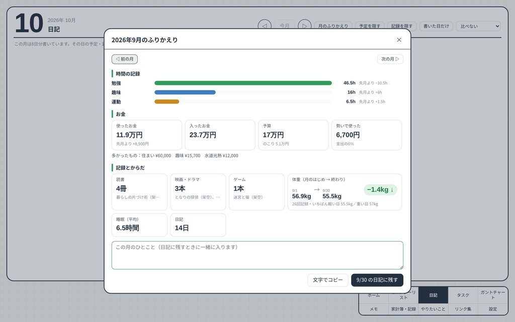Open the 比べない dropdown
The width and height of the screenshot is (515, 322).
(x=478, y=26)
